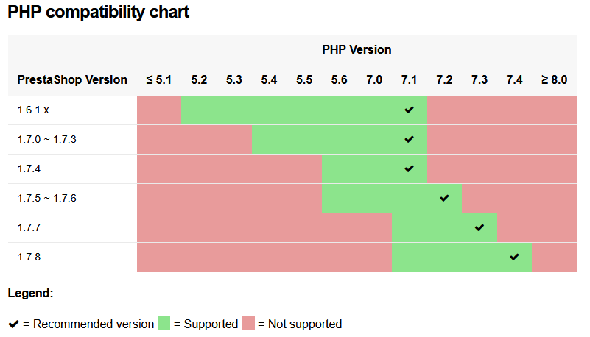This screenshot has width=590, height=337.
Task: Click the Legend label
Action: click(x=30, y=293)
